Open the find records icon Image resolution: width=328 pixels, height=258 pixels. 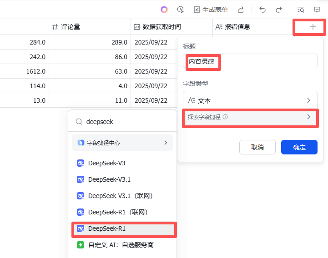300,10
